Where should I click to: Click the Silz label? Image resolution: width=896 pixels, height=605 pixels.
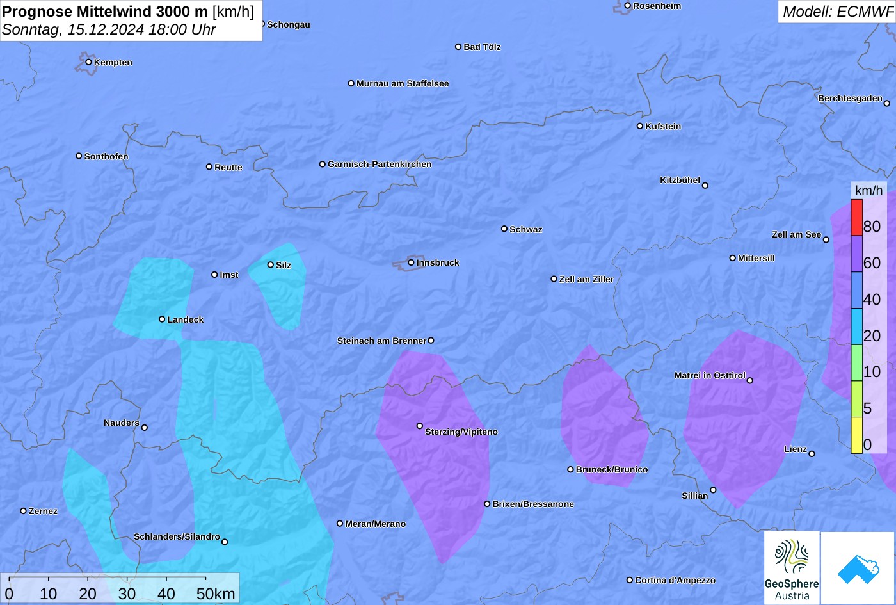click(x=284, y=265)
